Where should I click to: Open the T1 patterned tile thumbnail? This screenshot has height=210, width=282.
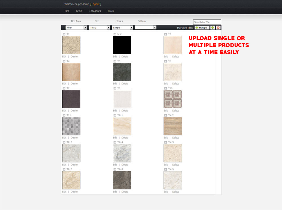71,45
